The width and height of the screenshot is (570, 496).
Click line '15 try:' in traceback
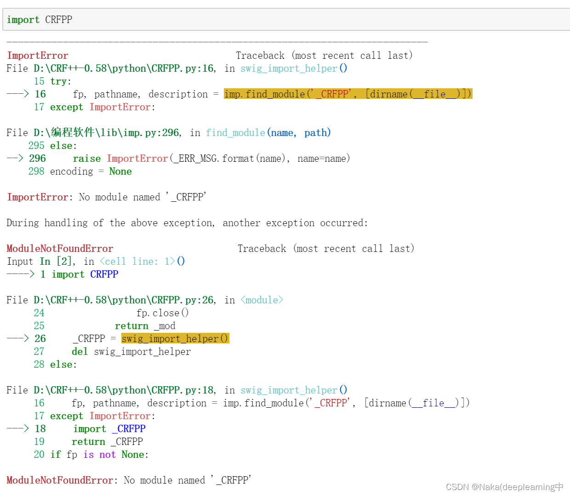click(52, 81)
